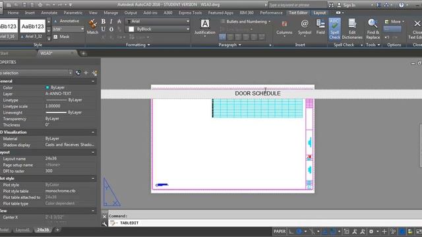Screen dimensions: 422x237
Task: Open Find & Replace
Action: tap(373, 29)
